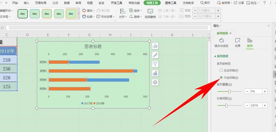Select the 次坐标轴 radio option
Viewport: 276px width, 132px height.
[221, 77]
